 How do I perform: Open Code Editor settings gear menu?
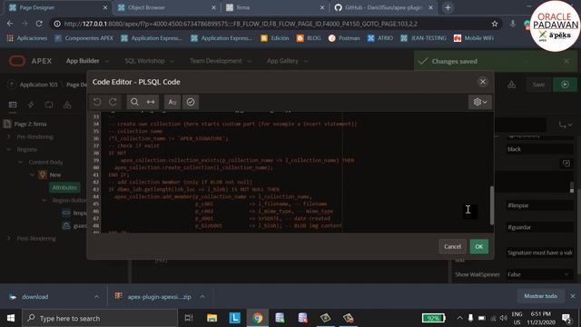click(480, 102)
